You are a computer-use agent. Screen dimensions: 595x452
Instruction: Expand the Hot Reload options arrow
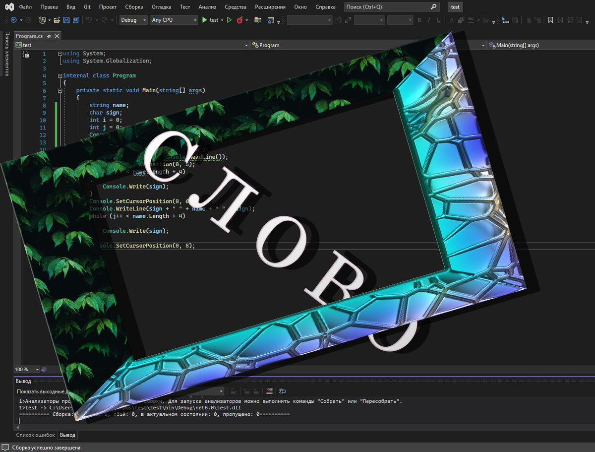click(x=247, y=20)
